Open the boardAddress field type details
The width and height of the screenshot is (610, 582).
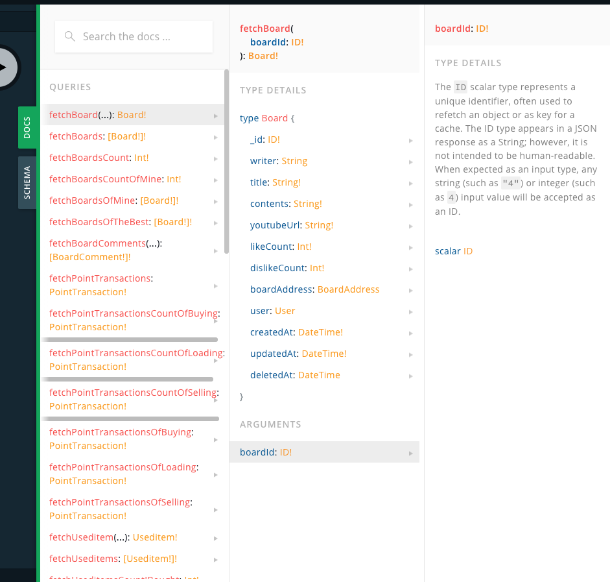348,289
